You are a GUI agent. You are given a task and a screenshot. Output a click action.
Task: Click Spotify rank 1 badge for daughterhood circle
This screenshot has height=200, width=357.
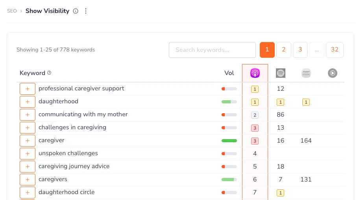281,193
